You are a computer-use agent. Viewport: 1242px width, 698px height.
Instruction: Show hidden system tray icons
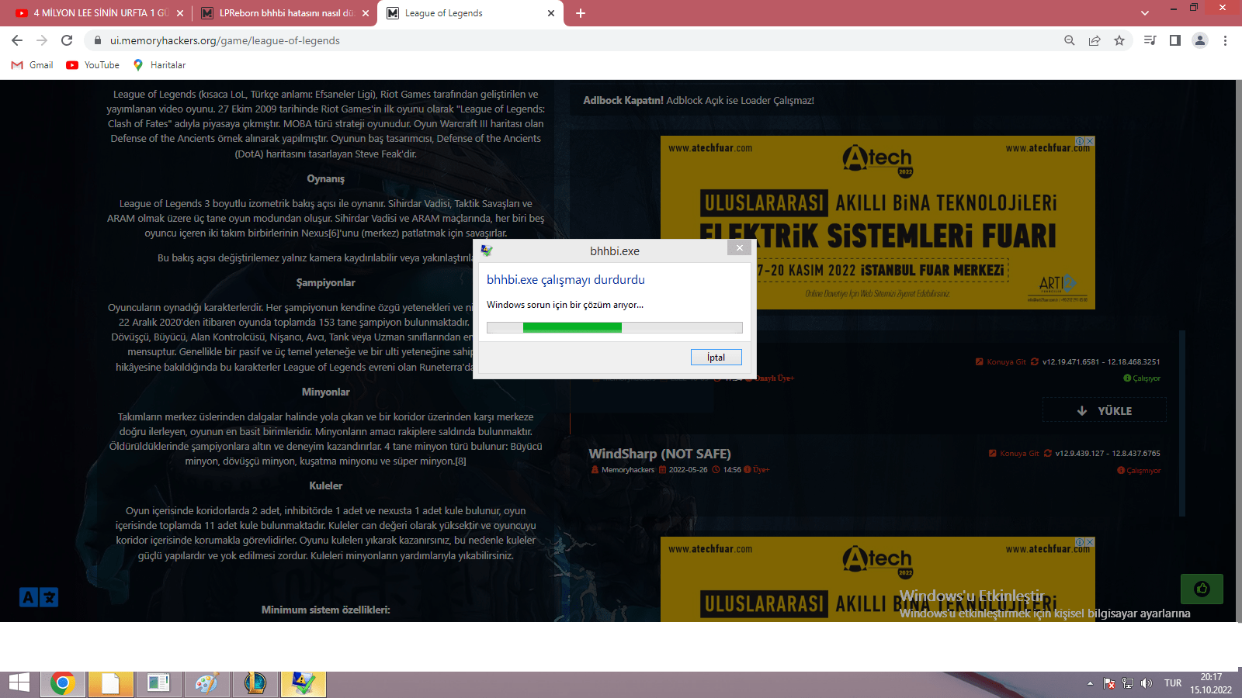tap(1090, 683)
